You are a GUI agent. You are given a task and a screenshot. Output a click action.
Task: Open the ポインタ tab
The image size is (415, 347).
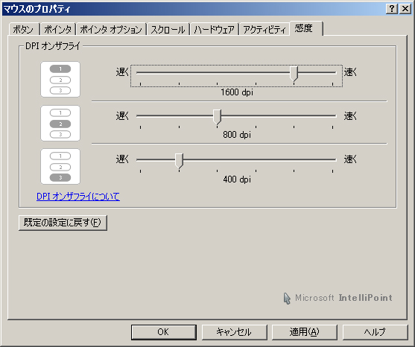click(x=58, y=29)
